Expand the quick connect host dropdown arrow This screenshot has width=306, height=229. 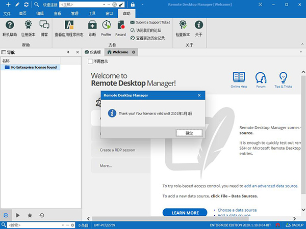(104, 5)
